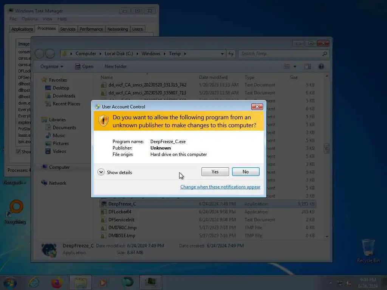Click the Back arrow in the Explorer window

tap(39, 54)
